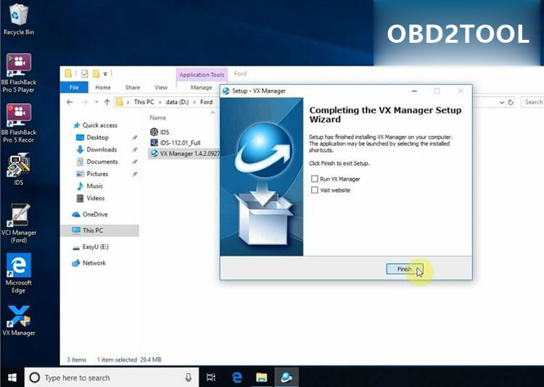Click the Name column header
This screenshot has height=387, width=544.
coord(158,117)
